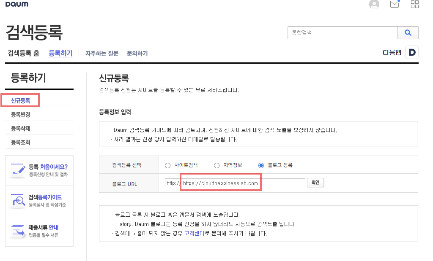Follow the 고객센터 link
Viewport: 433px width, 261px height.
click(x=195, y=233)
